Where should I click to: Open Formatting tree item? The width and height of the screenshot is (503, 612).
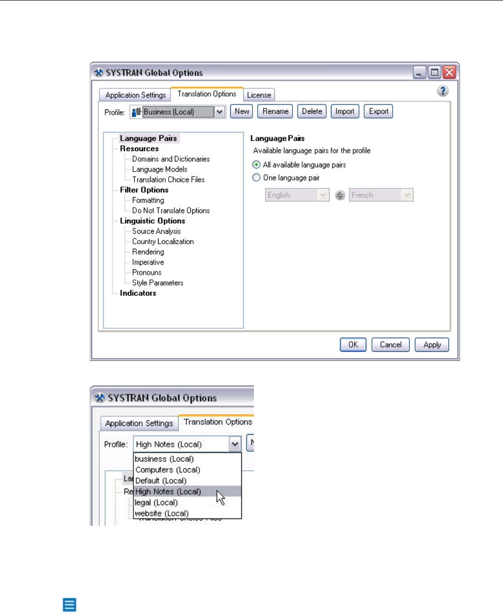[148, 200]
